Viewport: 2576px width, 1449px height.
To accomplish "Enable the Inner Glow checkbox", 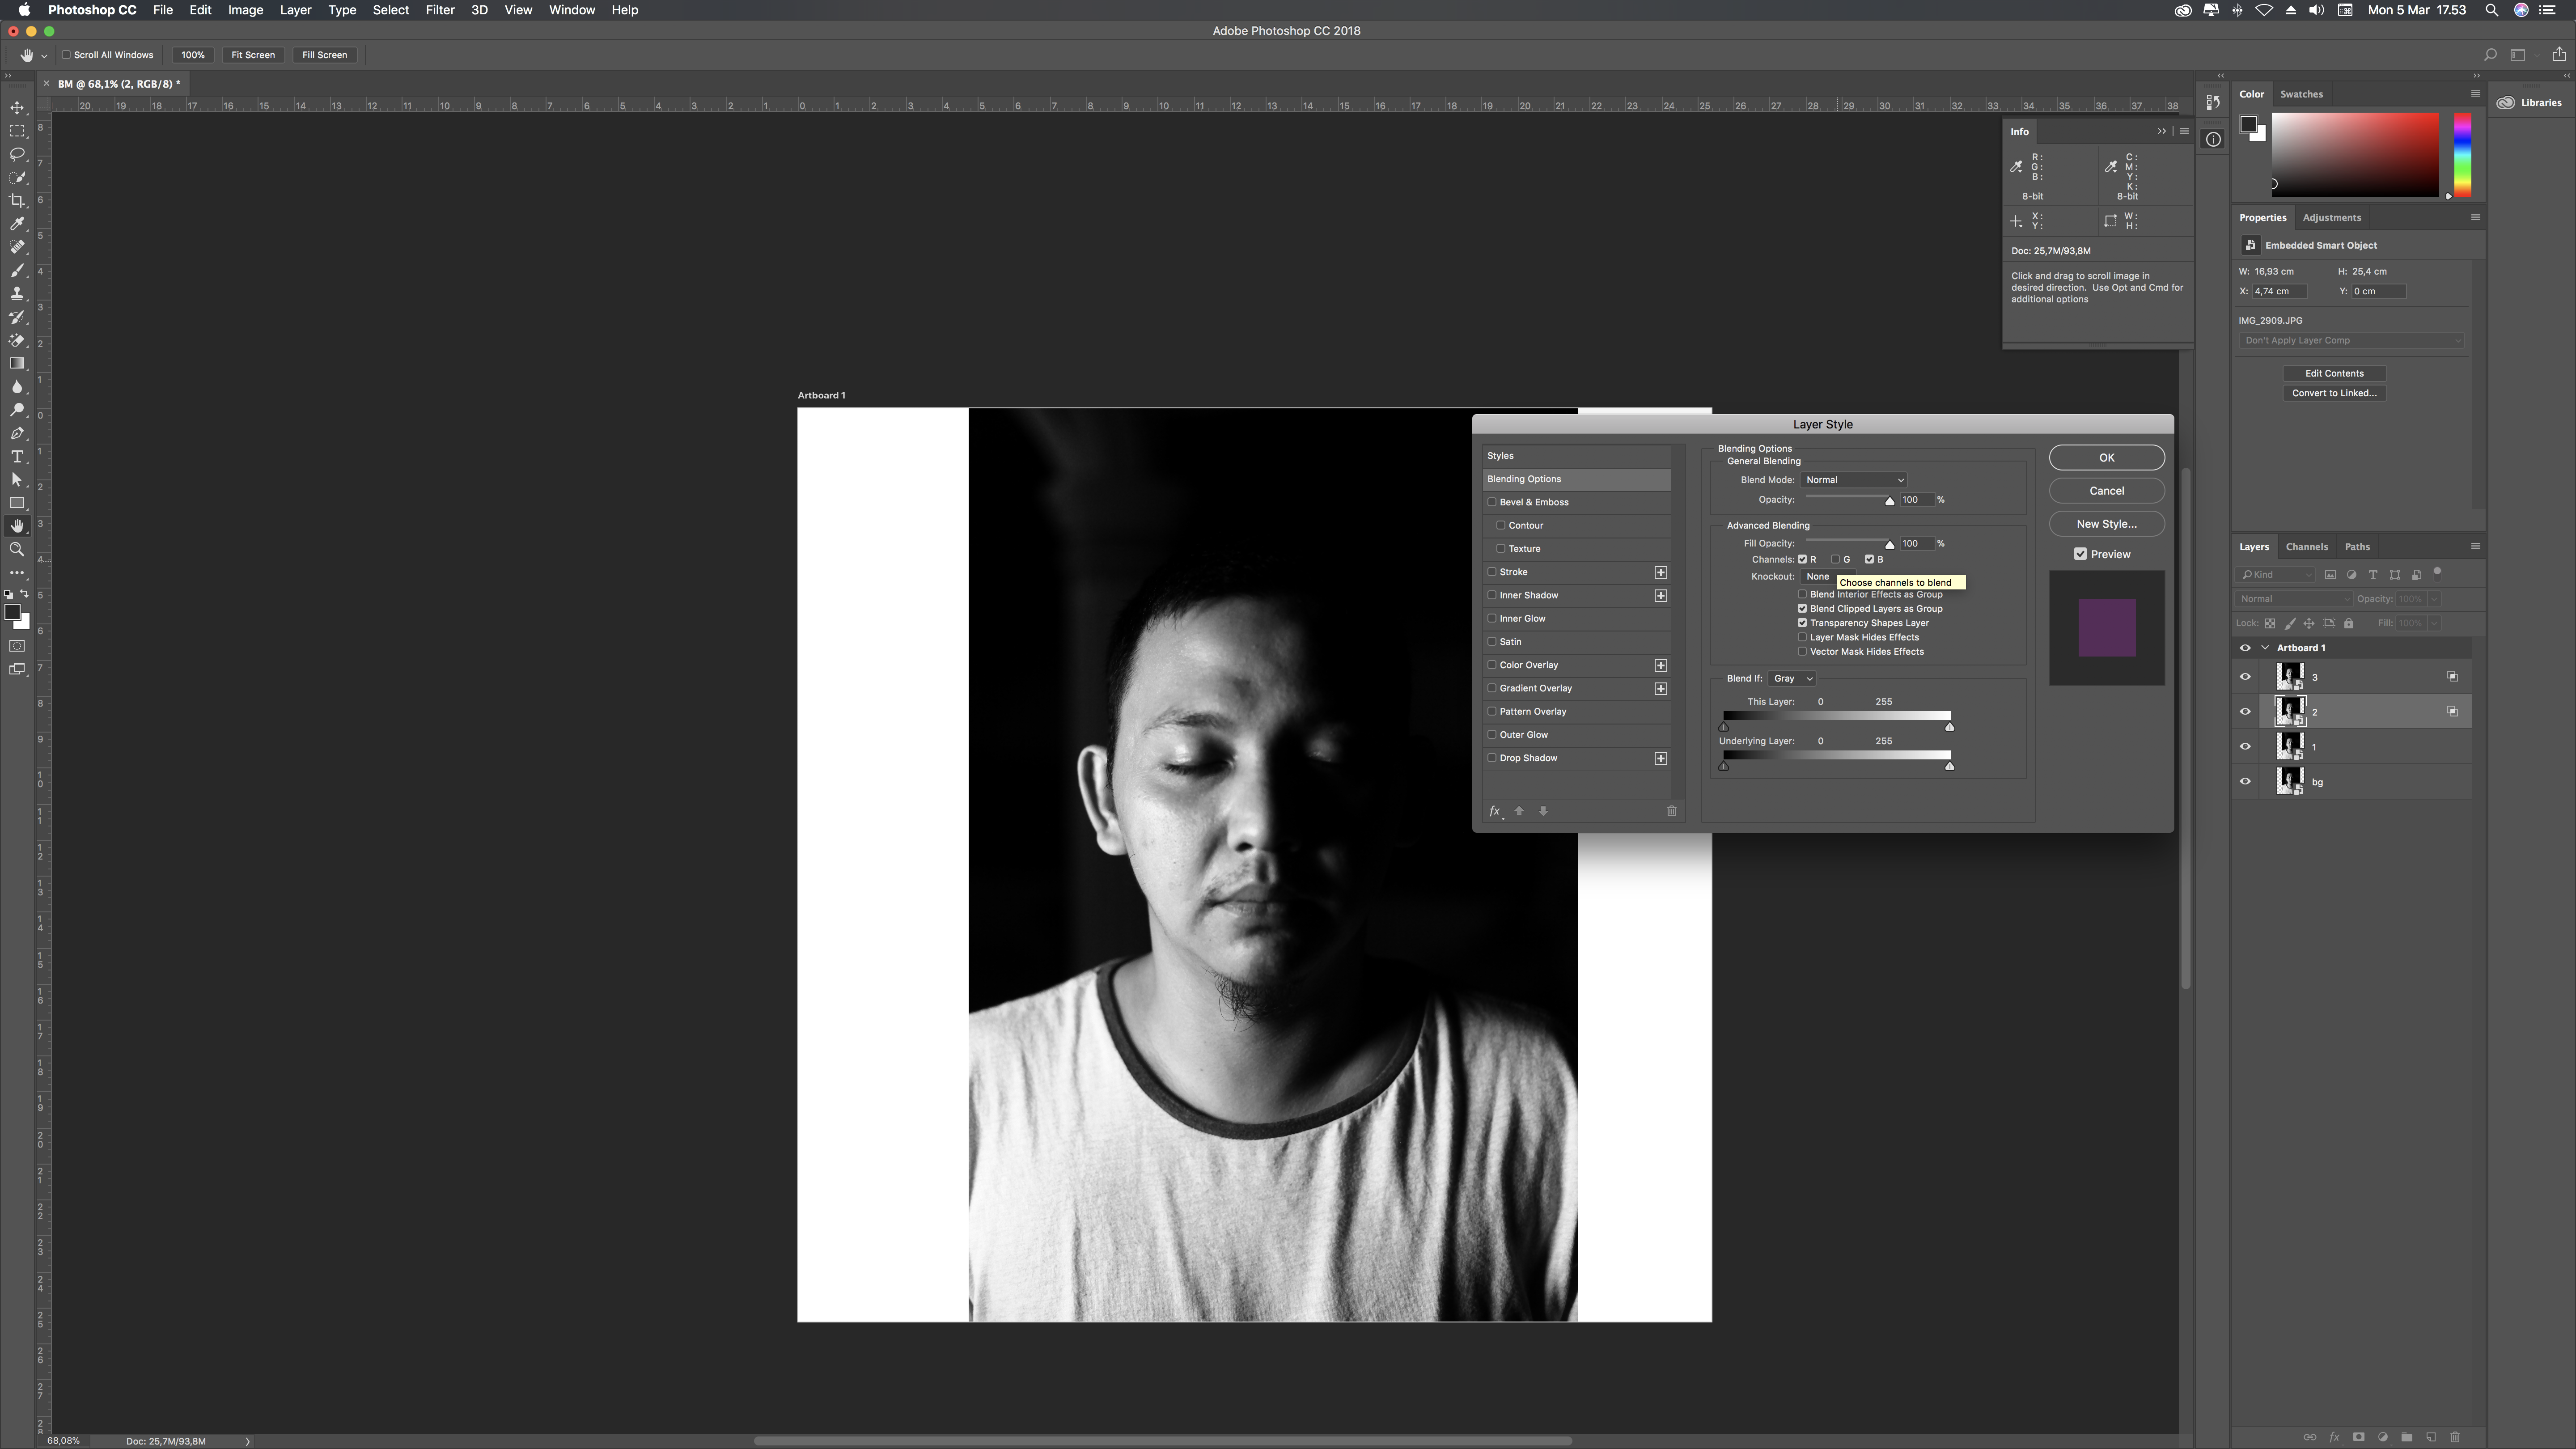I will pyautogui.click(x=1492, y=618).
